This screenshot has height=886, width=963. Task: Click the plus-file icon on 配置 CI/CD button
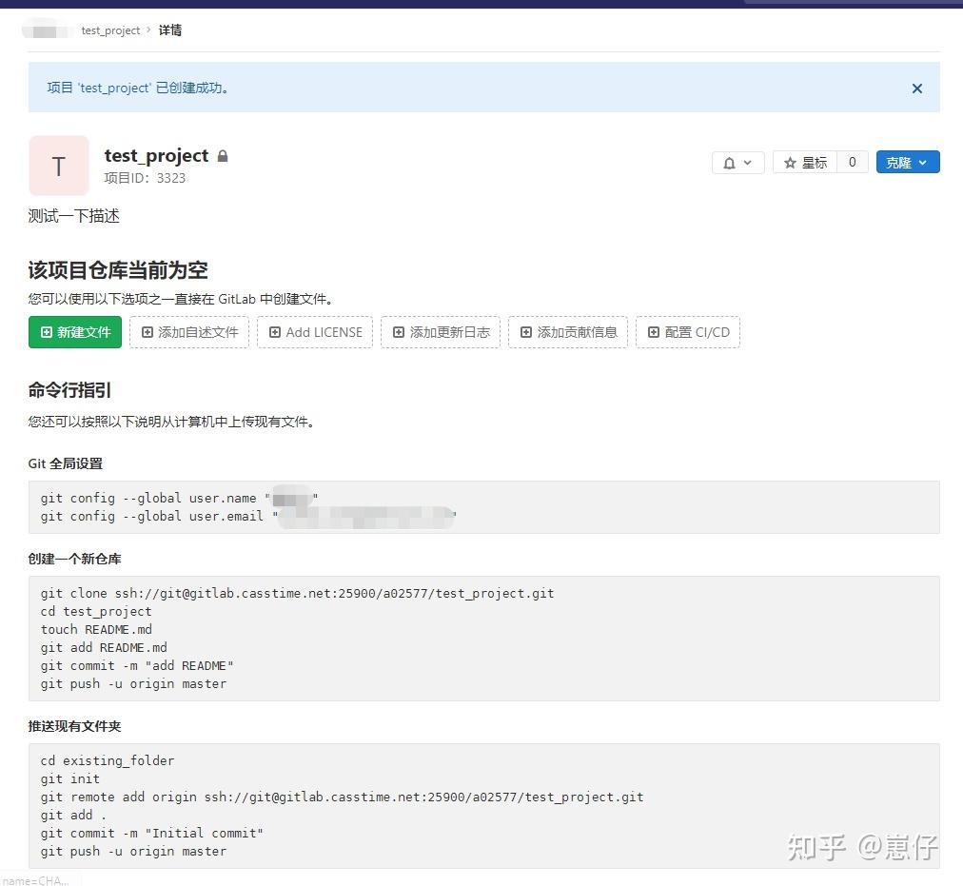[653, 332]
